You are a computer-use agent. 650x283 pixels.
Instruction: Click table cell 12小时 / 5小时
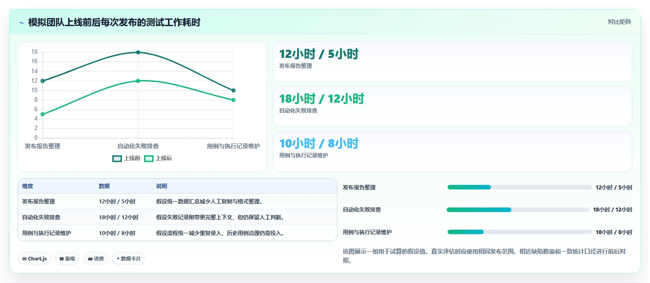(117, 202)
